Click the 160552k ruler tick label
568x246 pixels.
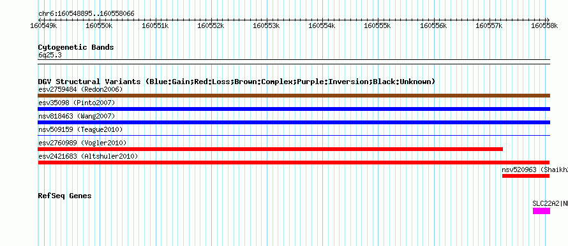pyautogui.click(x=211, y=26)
